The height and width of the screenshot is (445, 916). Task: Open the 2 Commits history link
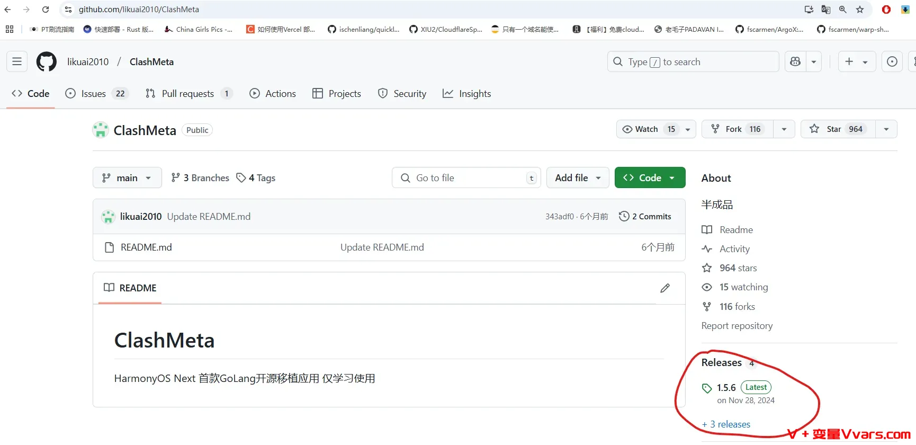pyautogui.click(x=645, y=217)
